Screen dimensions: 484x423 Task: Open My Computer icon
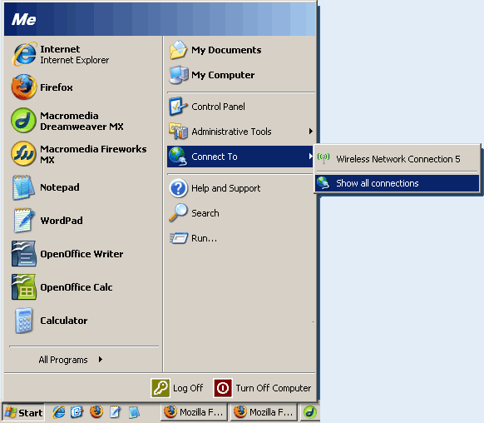coord(179,75)
